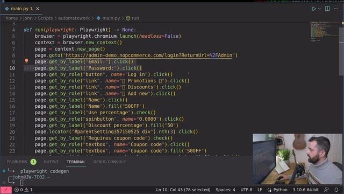Change indentation via Spaces: 4
The height and width of the screenshot is (194, 344).
(225, 190)
